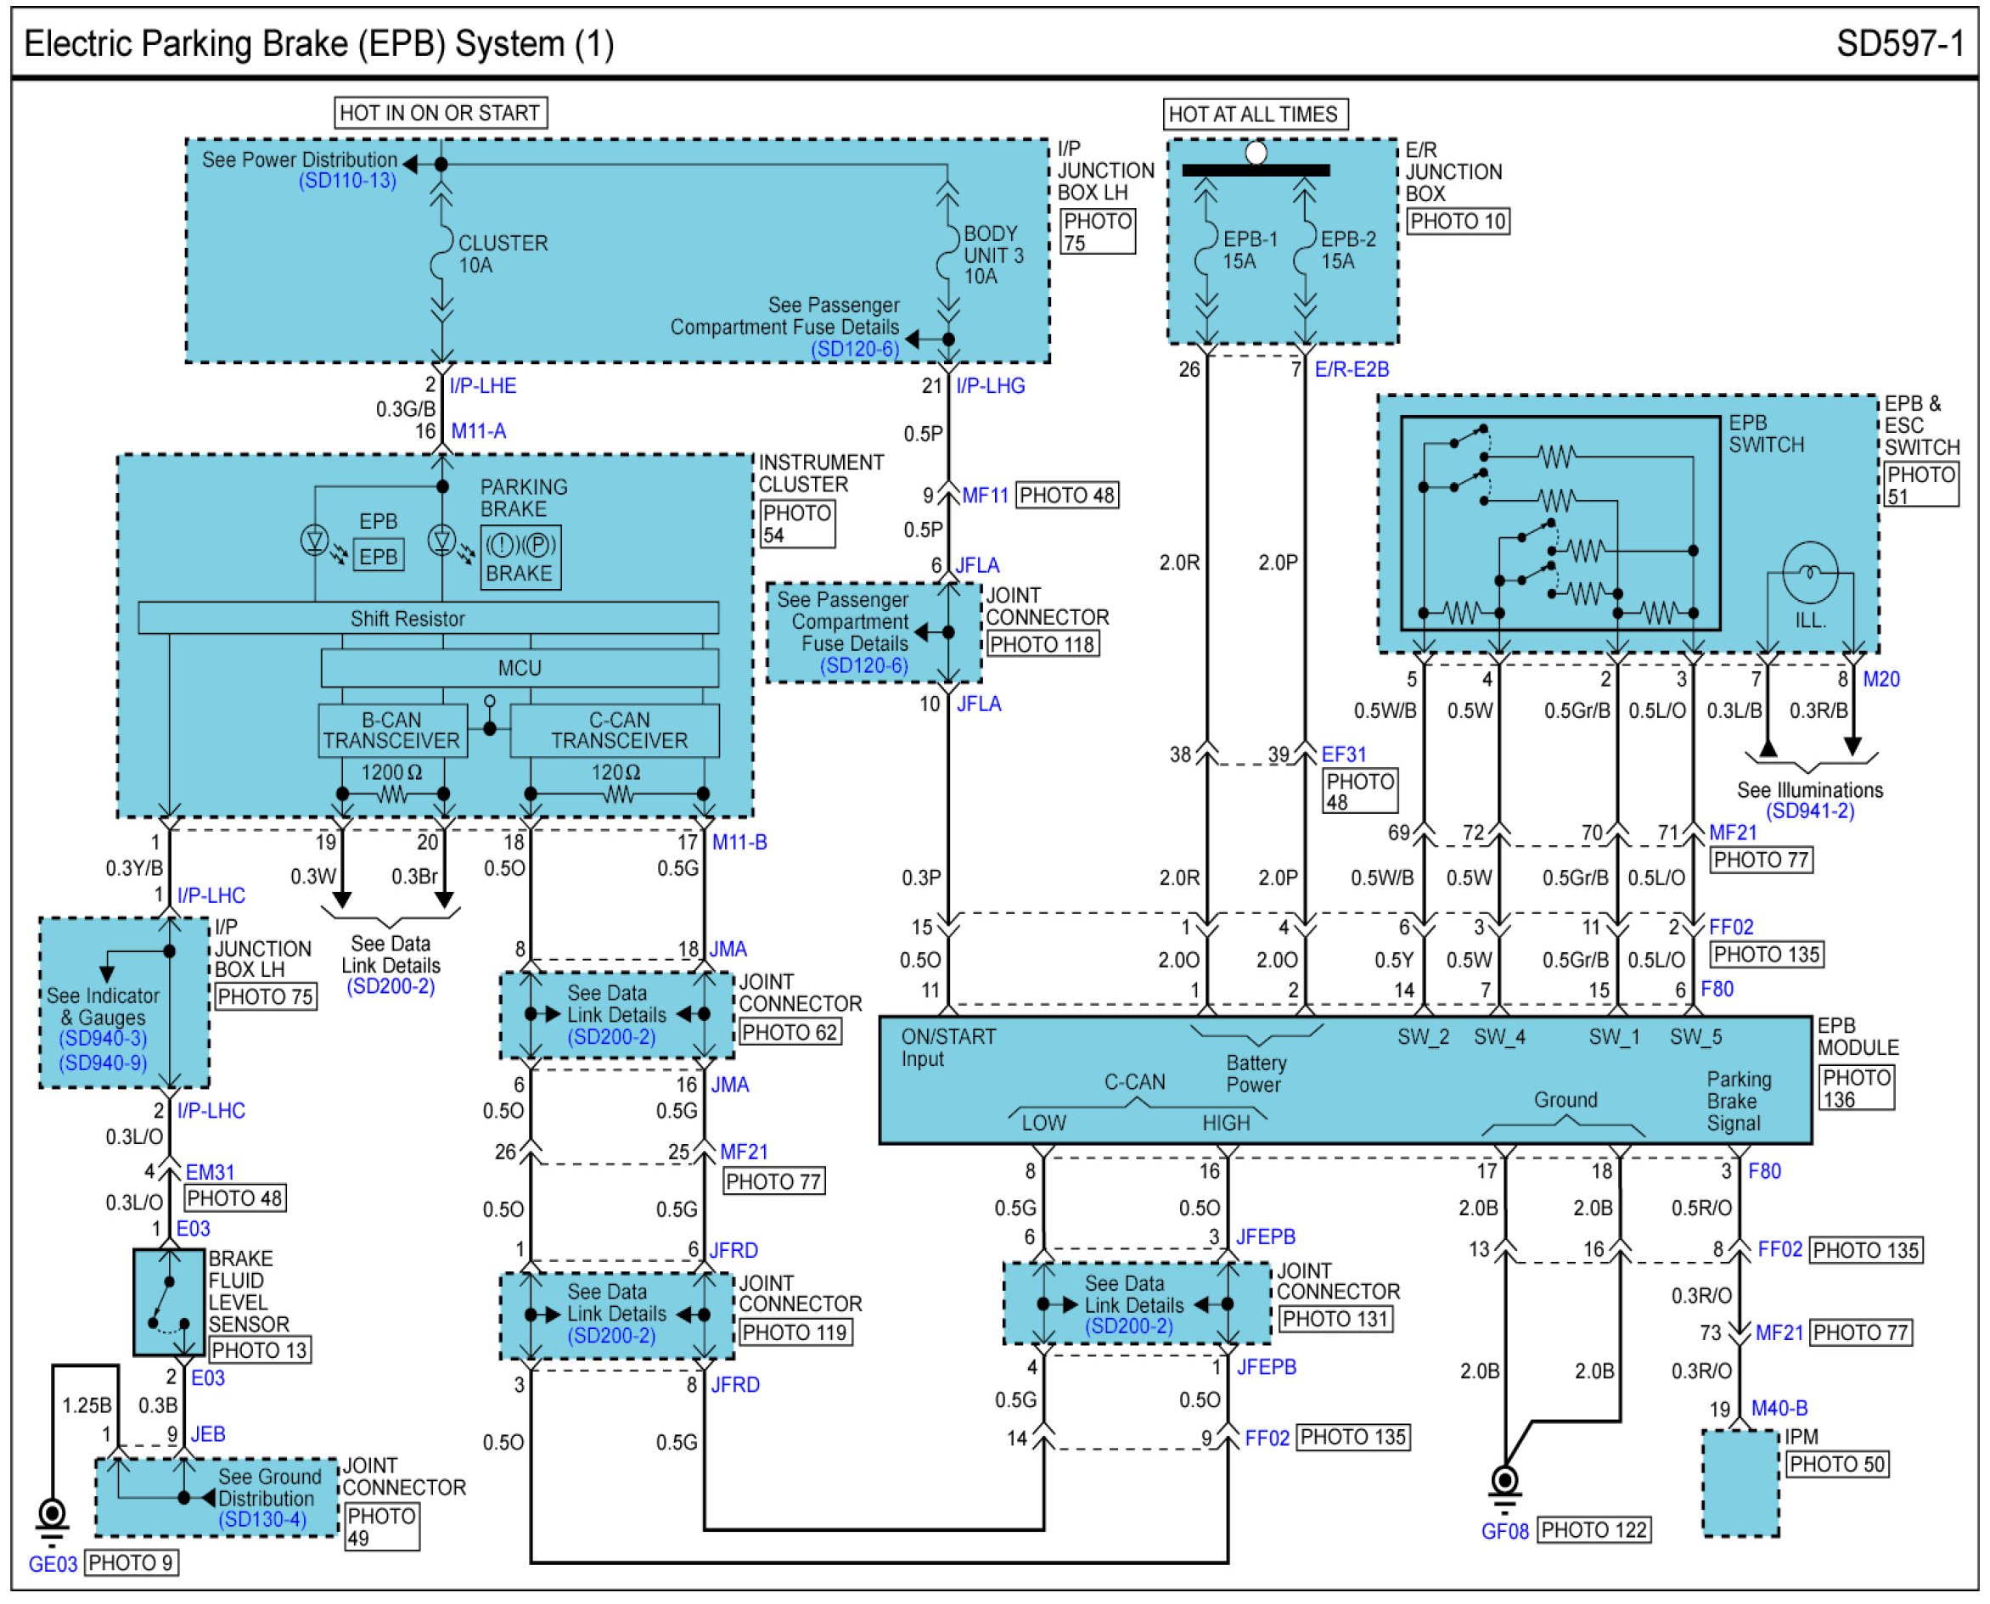The width and height of the screenshot is (1990, 1604).
Task: Follow the SD130-4 ground distribution link
Action: (x=262, y=1520)
